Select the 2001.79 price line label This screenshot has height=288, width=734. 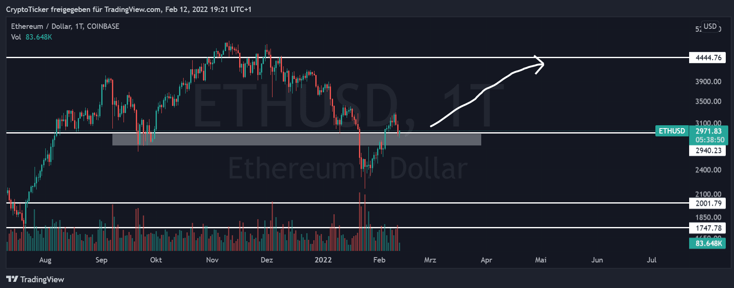[708, 203]
